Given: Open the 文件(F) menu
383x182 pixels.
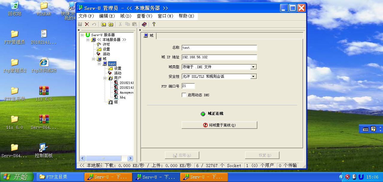Looking at the screenshot, I should (86, 16).
